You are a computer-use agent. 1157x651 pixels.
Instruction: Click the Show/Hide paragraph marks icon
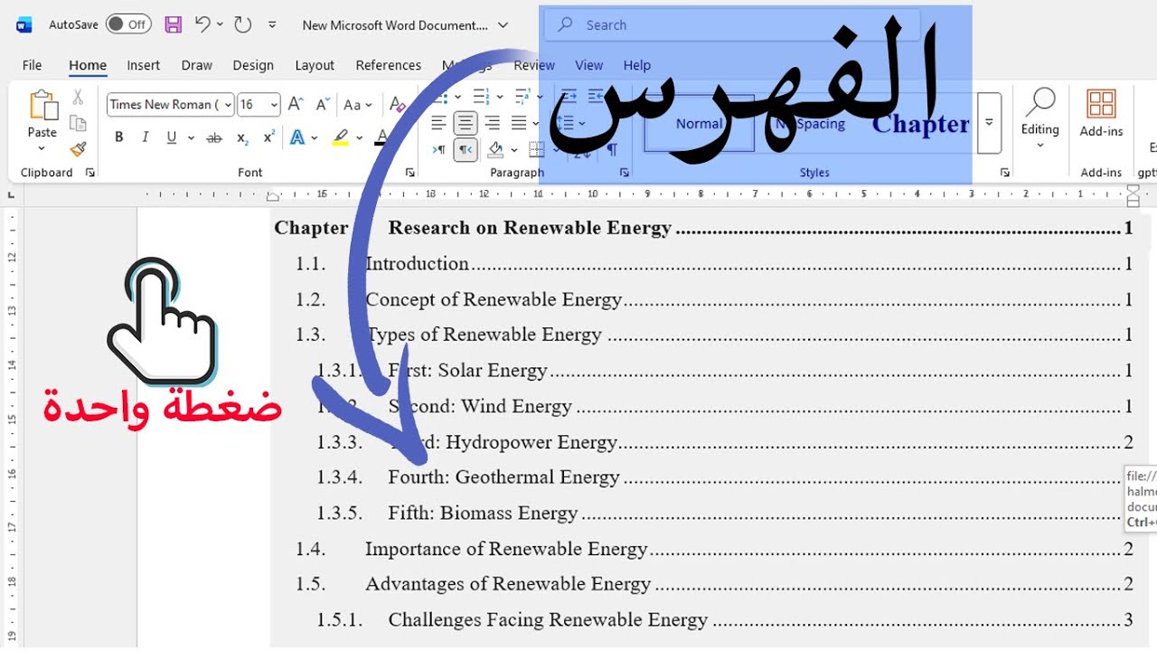coord(612,150)
